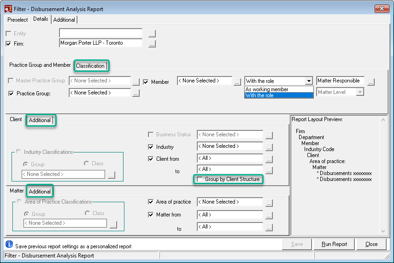Toggle the Entity checkbox

click(9, 34)
